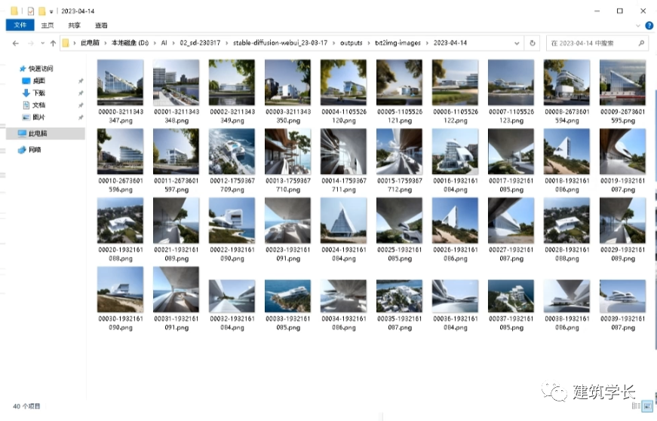The image size is (657, 421).
Task: Select thumbnail 00039-1932161087.png
Action: [622, 296]
